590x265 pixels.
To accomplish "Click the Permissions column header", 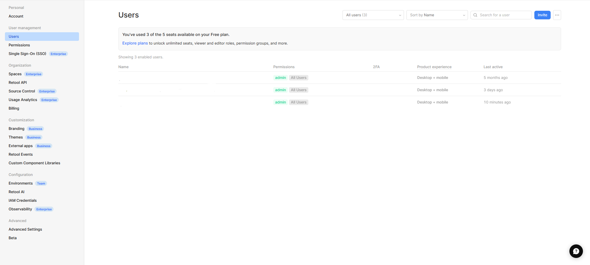I will click(x=284, y=67).
